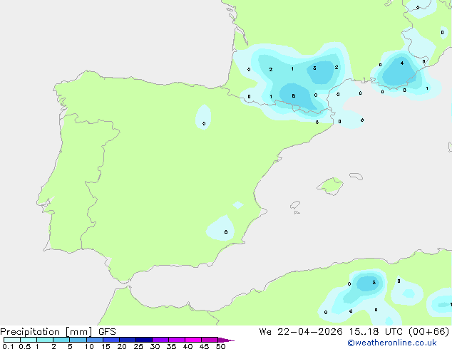
Task: Click the 25–30 mm navy legend swatch
Action: pos(144,340)
